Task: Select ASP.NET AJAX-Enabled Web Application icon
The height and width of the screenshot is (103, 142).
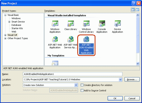Action: [x=86, y=39]
